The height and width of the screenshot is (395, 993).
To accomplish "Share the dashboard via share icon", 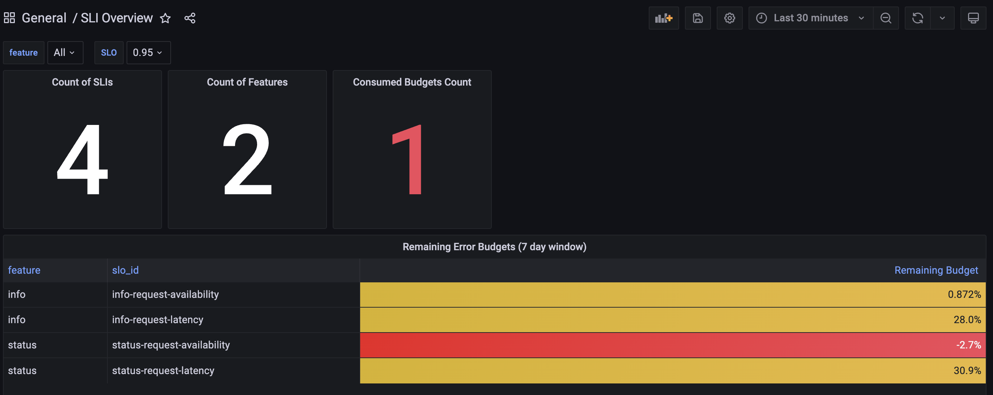I will 189,18.
